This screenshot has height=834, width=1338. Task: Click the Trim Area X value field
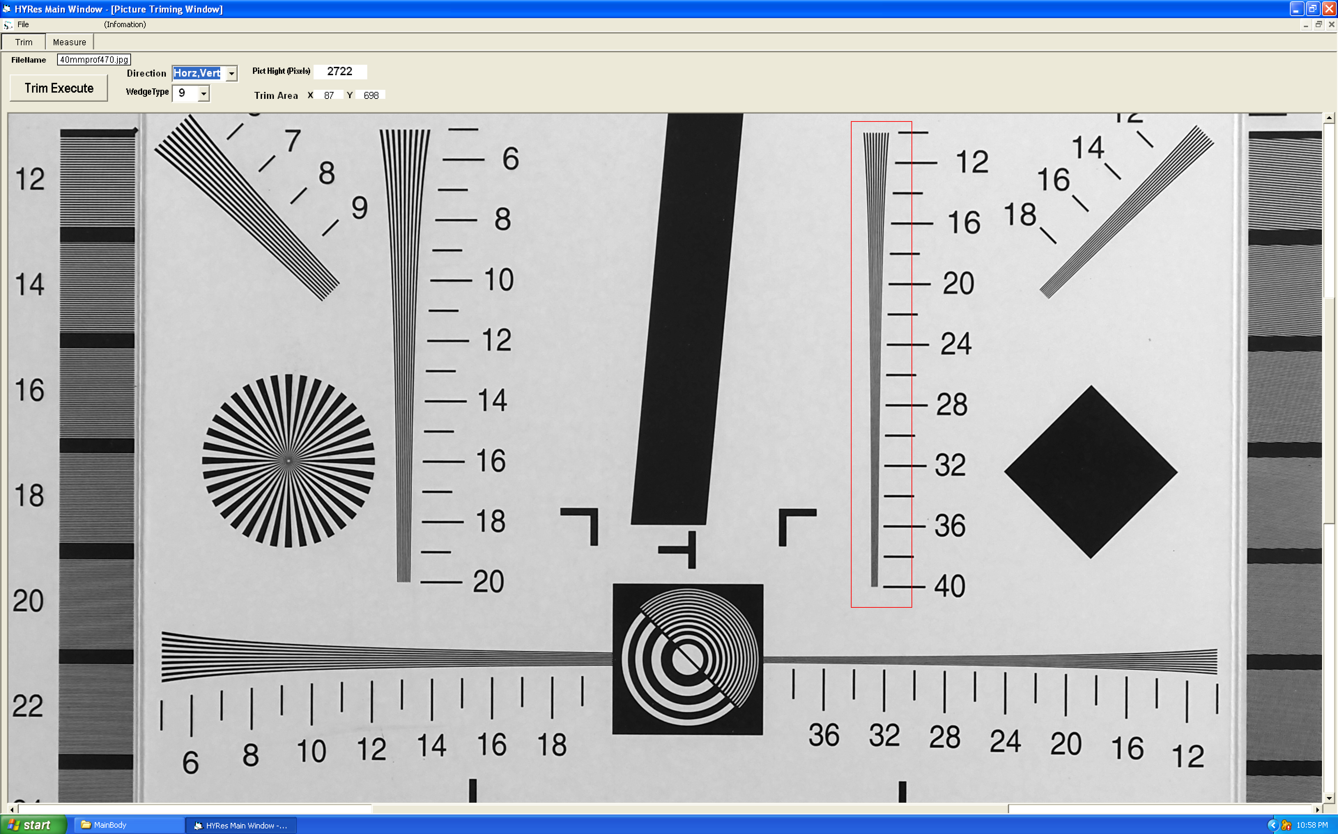point(329,95)
